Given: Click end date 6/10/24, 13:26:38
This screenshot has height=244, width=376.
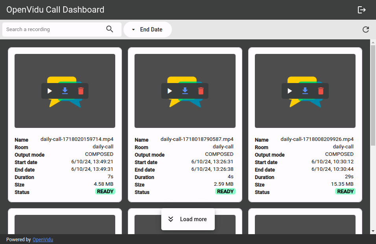Looking at the screenshot, I should pos(212,169).
